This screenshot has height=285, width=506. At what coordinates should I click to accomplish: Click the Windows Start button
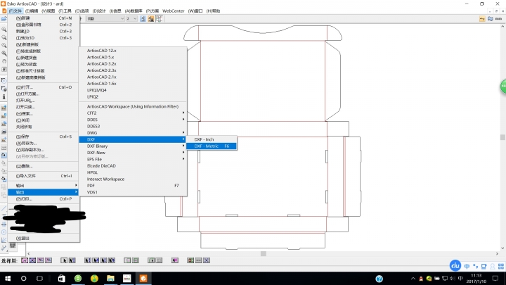click(x=6, y=279)
